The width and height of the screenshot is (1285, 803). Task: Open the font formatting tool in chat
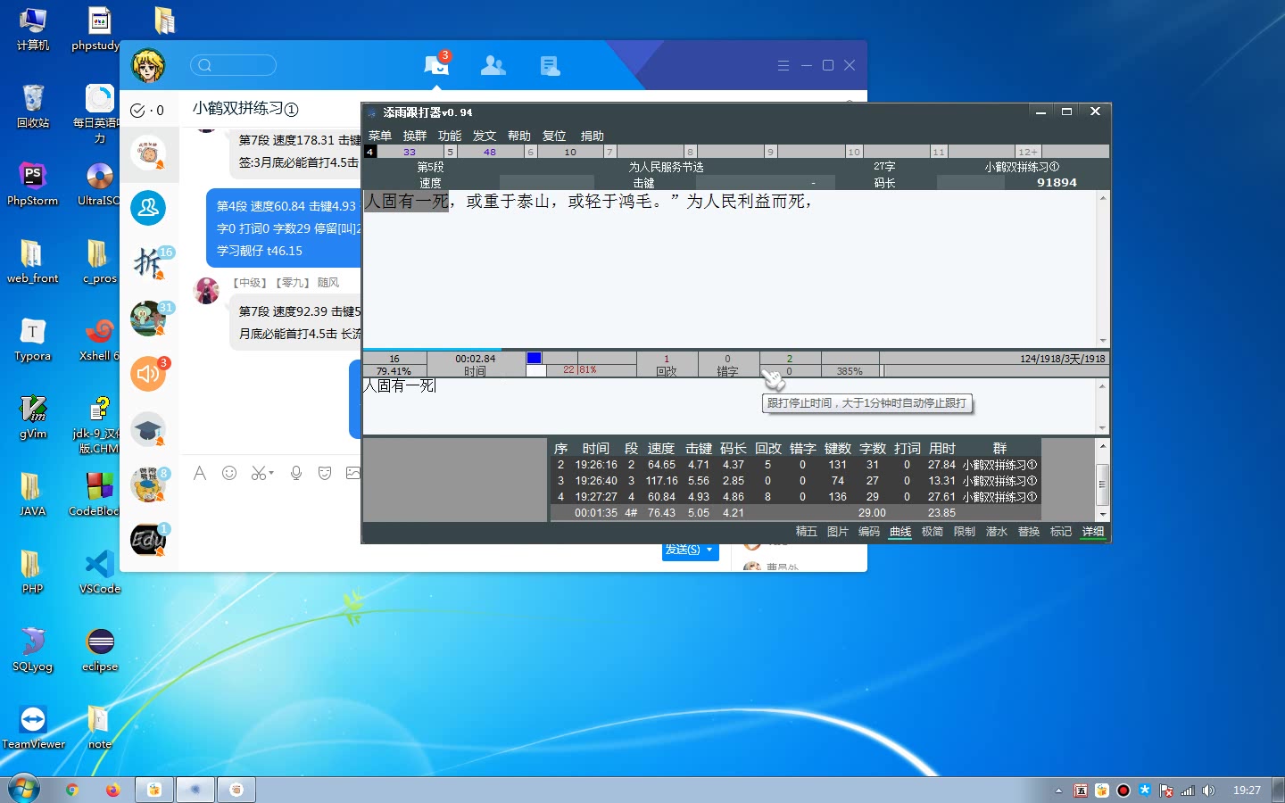(200, 473)
